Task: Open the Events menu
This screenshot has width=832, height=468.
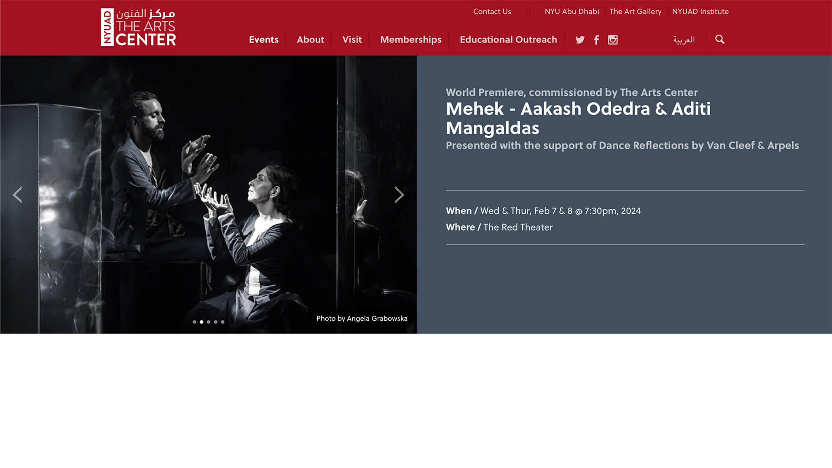Action: coord(263,39)
